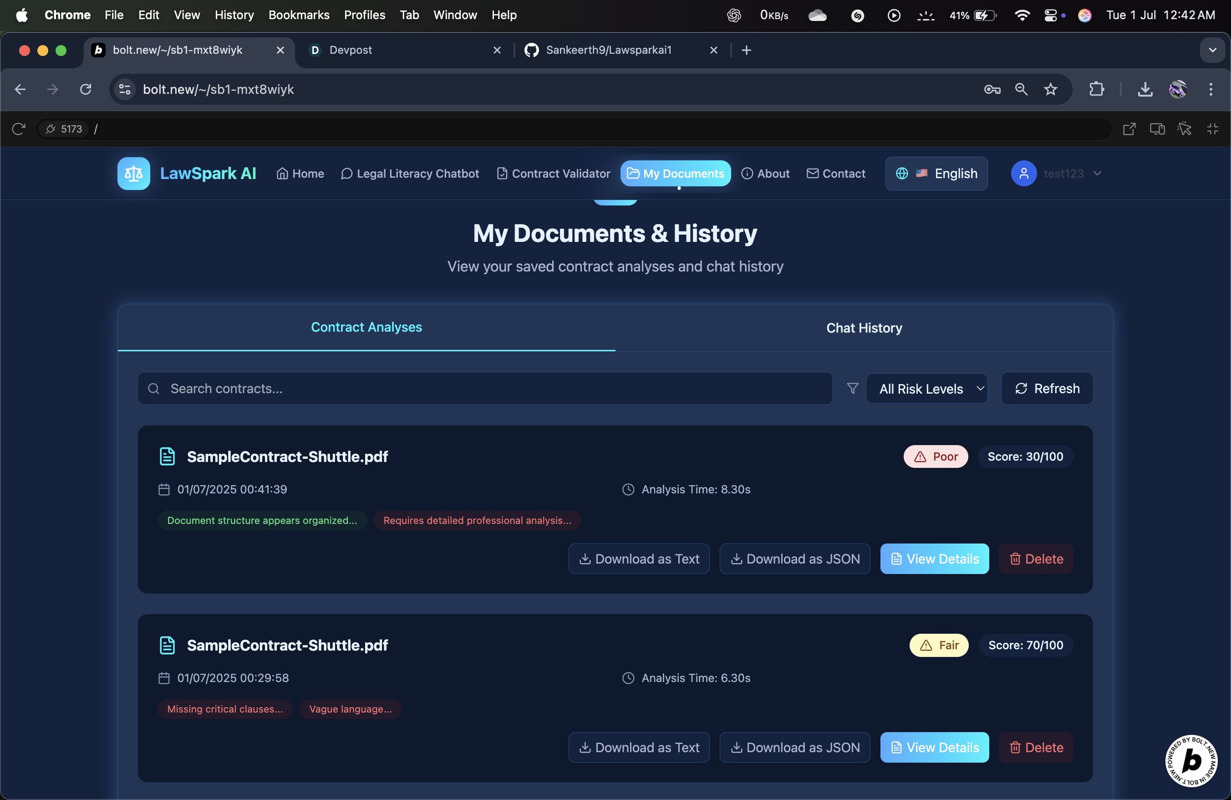Delete the Fair rated contract
This screenshot has width=1231, height=800.
(x=1036, y=747)
